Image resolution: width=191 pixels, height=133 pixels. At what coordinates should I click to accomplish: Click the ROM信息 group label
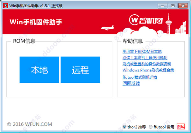tap(24, 41)
